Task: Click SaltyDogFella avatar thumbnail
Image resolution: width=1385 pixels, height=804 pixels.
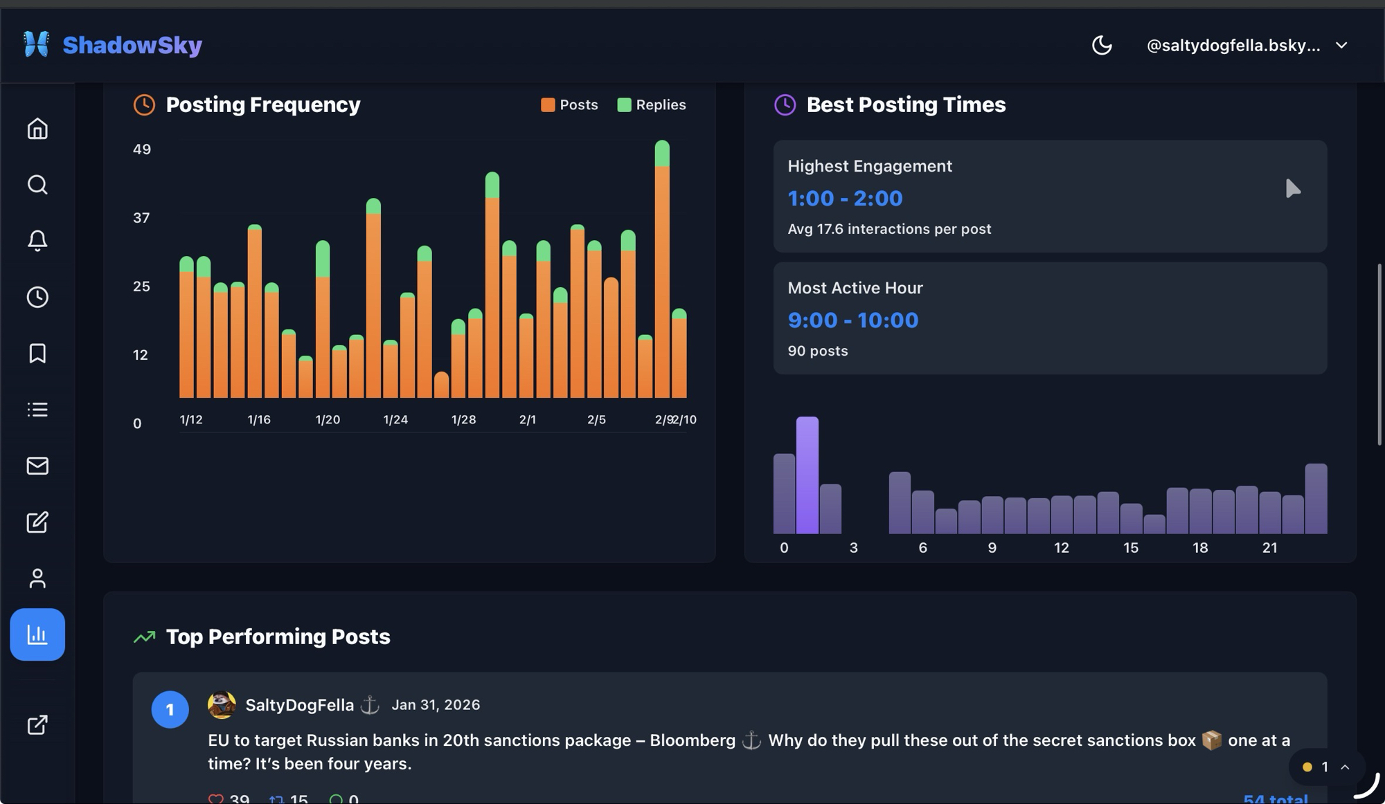Action: 222,705
